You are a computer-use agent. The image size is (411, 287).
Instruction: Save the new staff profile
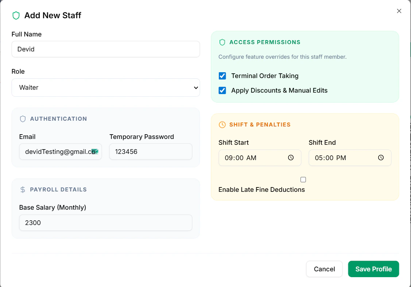pyautogui.click(x=373, y=269)
